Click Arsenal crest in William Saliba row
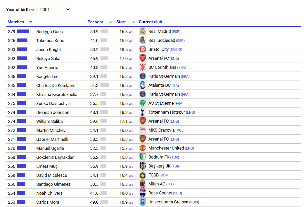This screenshot has height=207, width=306. [143, 121]
